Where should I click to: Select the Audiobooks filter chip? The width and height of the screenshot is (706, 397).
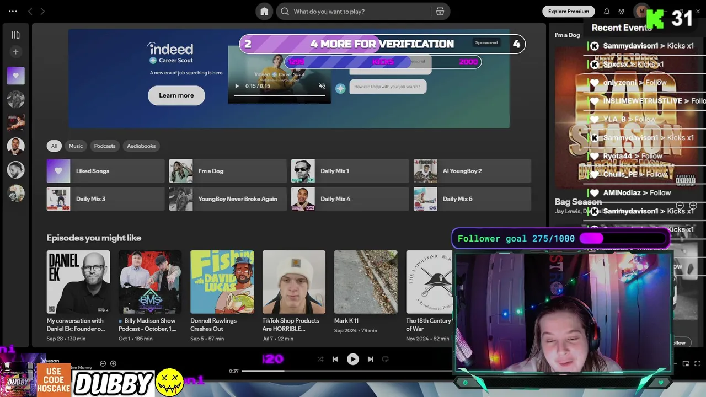(x=141, y=146)
